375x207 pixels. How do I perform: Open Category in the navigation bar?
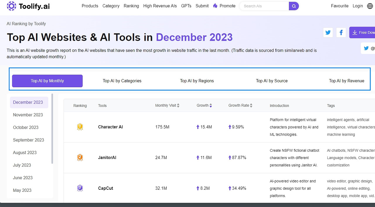111,6
